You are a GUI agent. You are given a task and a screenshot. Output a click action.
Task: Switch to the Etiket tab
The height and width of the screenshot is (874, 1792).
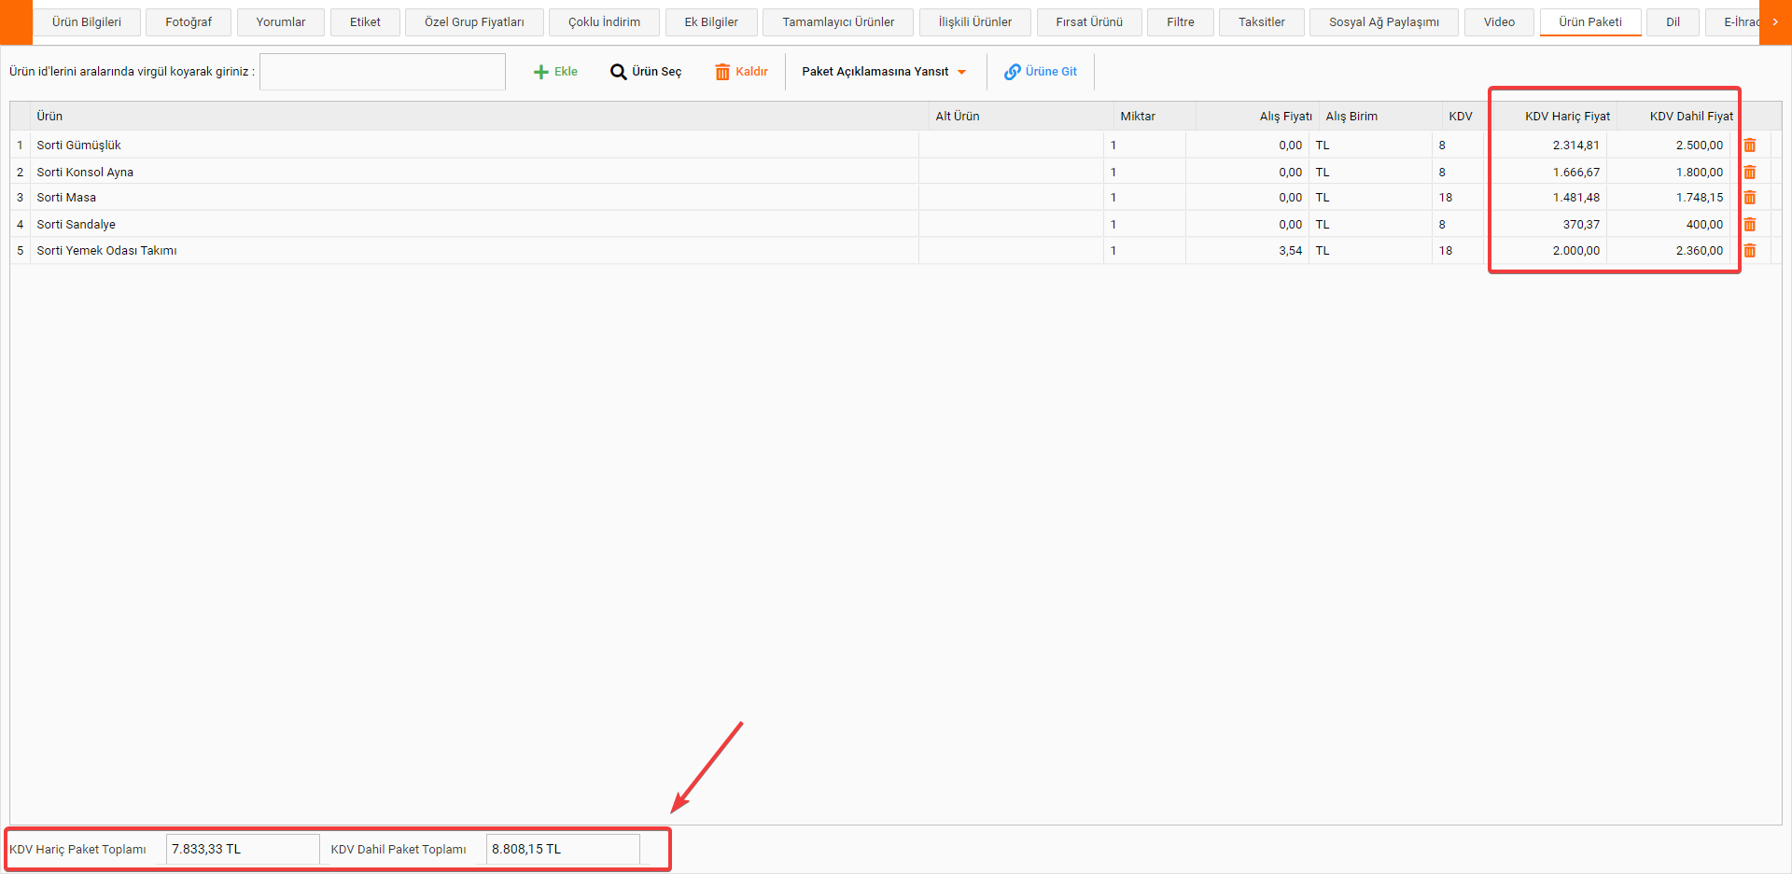[x=365, y=22]
